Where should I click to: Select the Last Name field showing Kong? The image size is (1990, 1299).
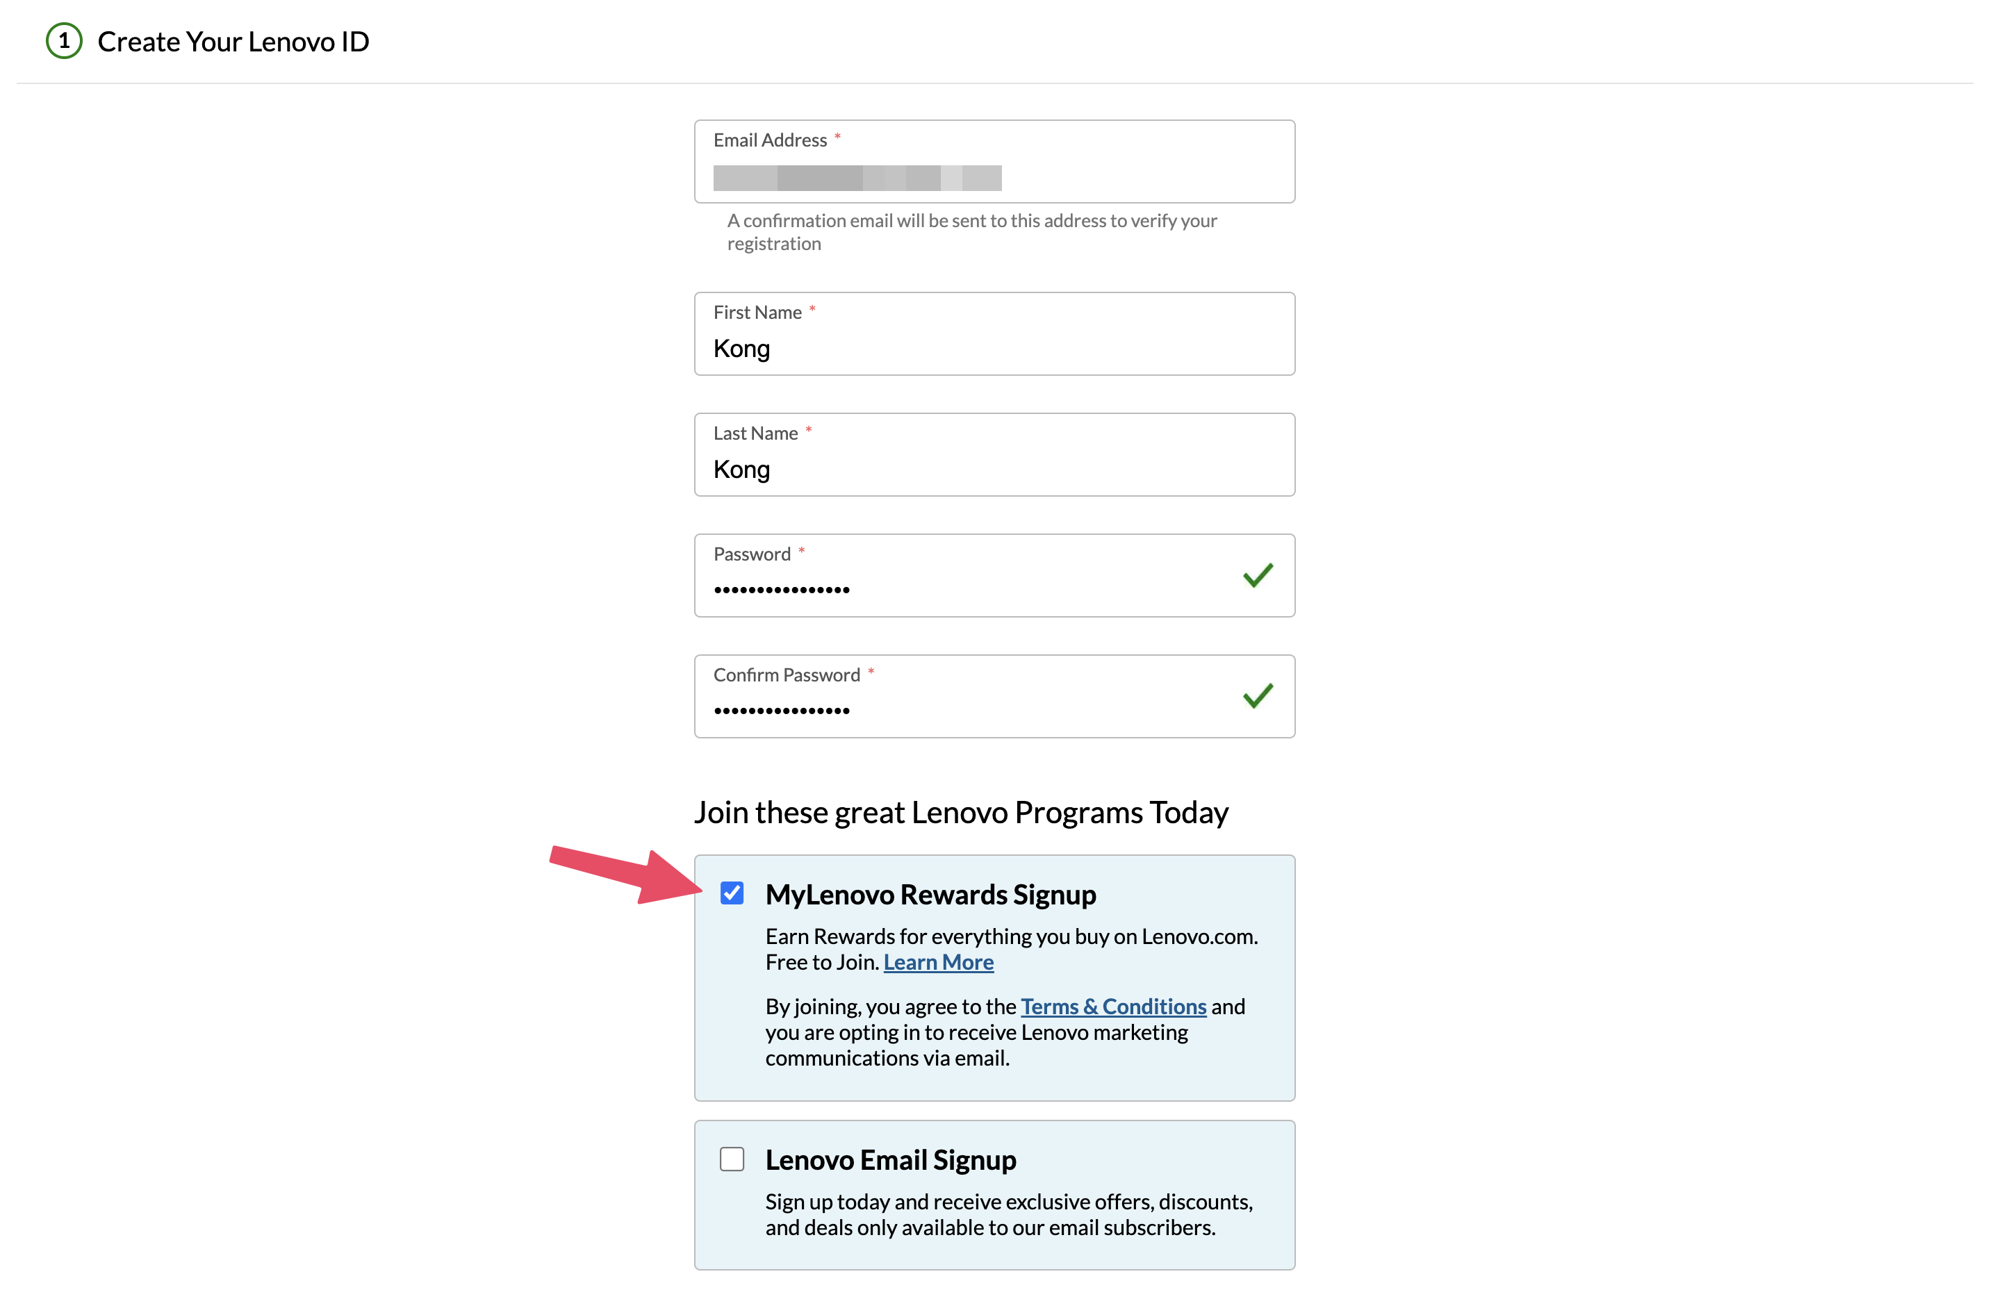[994, 468]
